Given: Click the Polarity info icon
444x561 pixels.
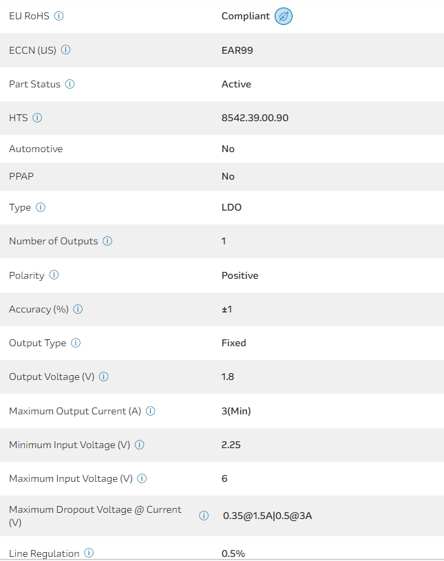Looking at the screenshot, I should (x=54, y=275).
